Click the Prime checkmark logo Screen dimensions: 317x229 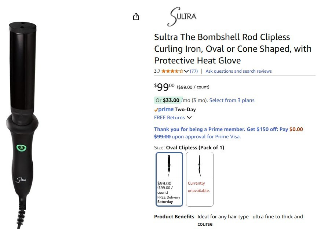tap(164, 109)
